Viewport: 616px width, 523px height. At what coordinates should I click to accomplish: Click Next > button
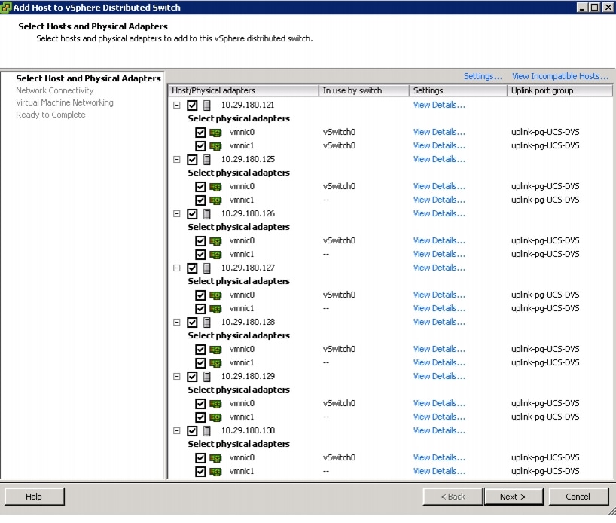pyautogui.click(x=514, y=497)
